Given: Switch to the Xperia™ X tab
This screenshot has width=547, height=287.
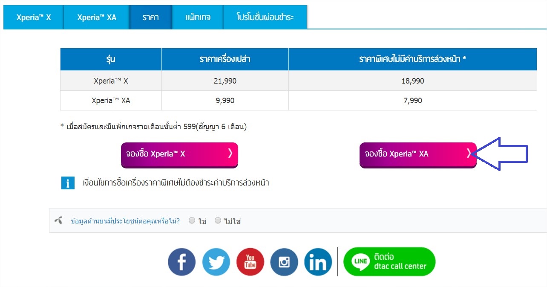Looking at the screenshot, I should click(34, 17).
